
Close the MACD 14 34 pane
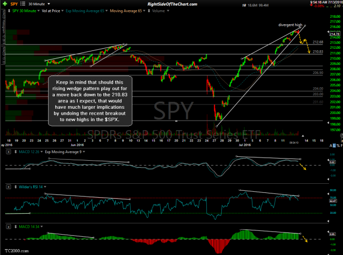(9, 227)
